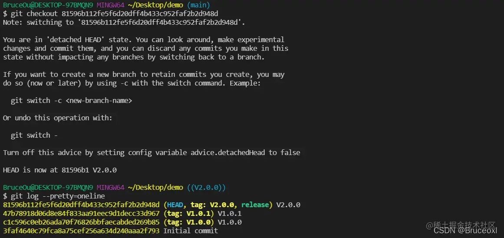Viewport: 504px width, 238px height.
Task: Click the cyan HEAD label in log
Action: 175,205
